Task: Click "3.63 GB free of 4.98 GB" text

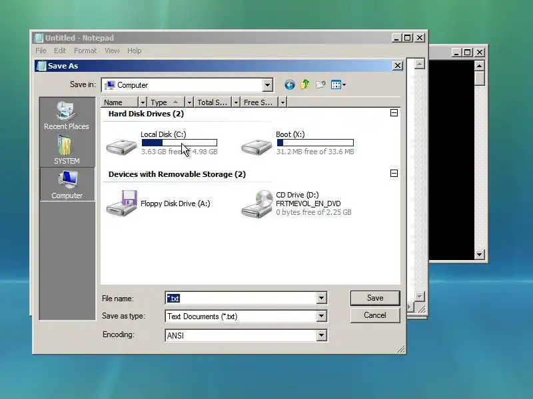Action: click(x=179, y=152)
